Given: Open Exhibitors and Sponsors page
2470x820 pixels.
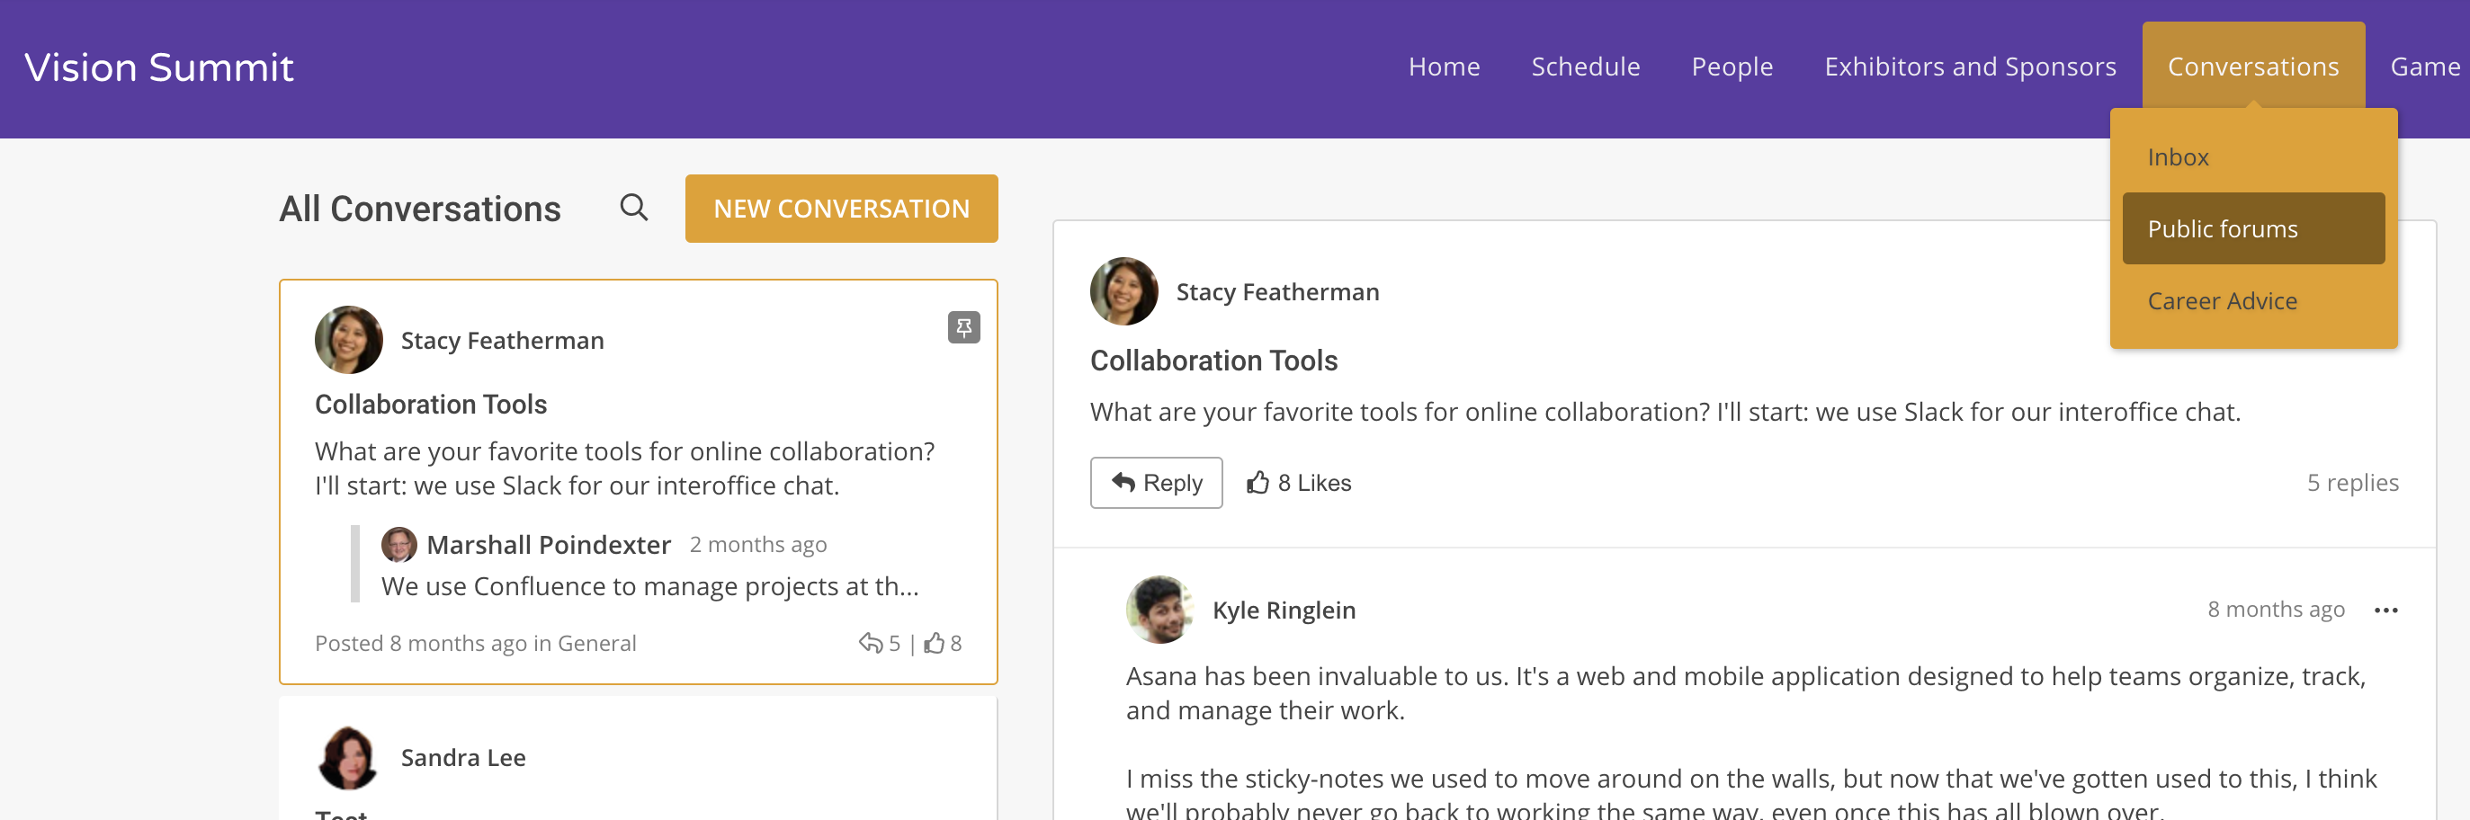Looking at the screenshot, I should pyautogui.click(x=1970, y=67).
